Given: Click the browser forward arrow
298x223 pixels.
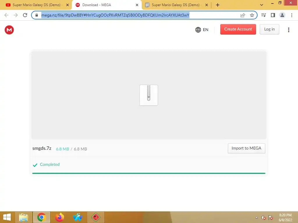Looking at the screenshot, I should pos(16,15).
